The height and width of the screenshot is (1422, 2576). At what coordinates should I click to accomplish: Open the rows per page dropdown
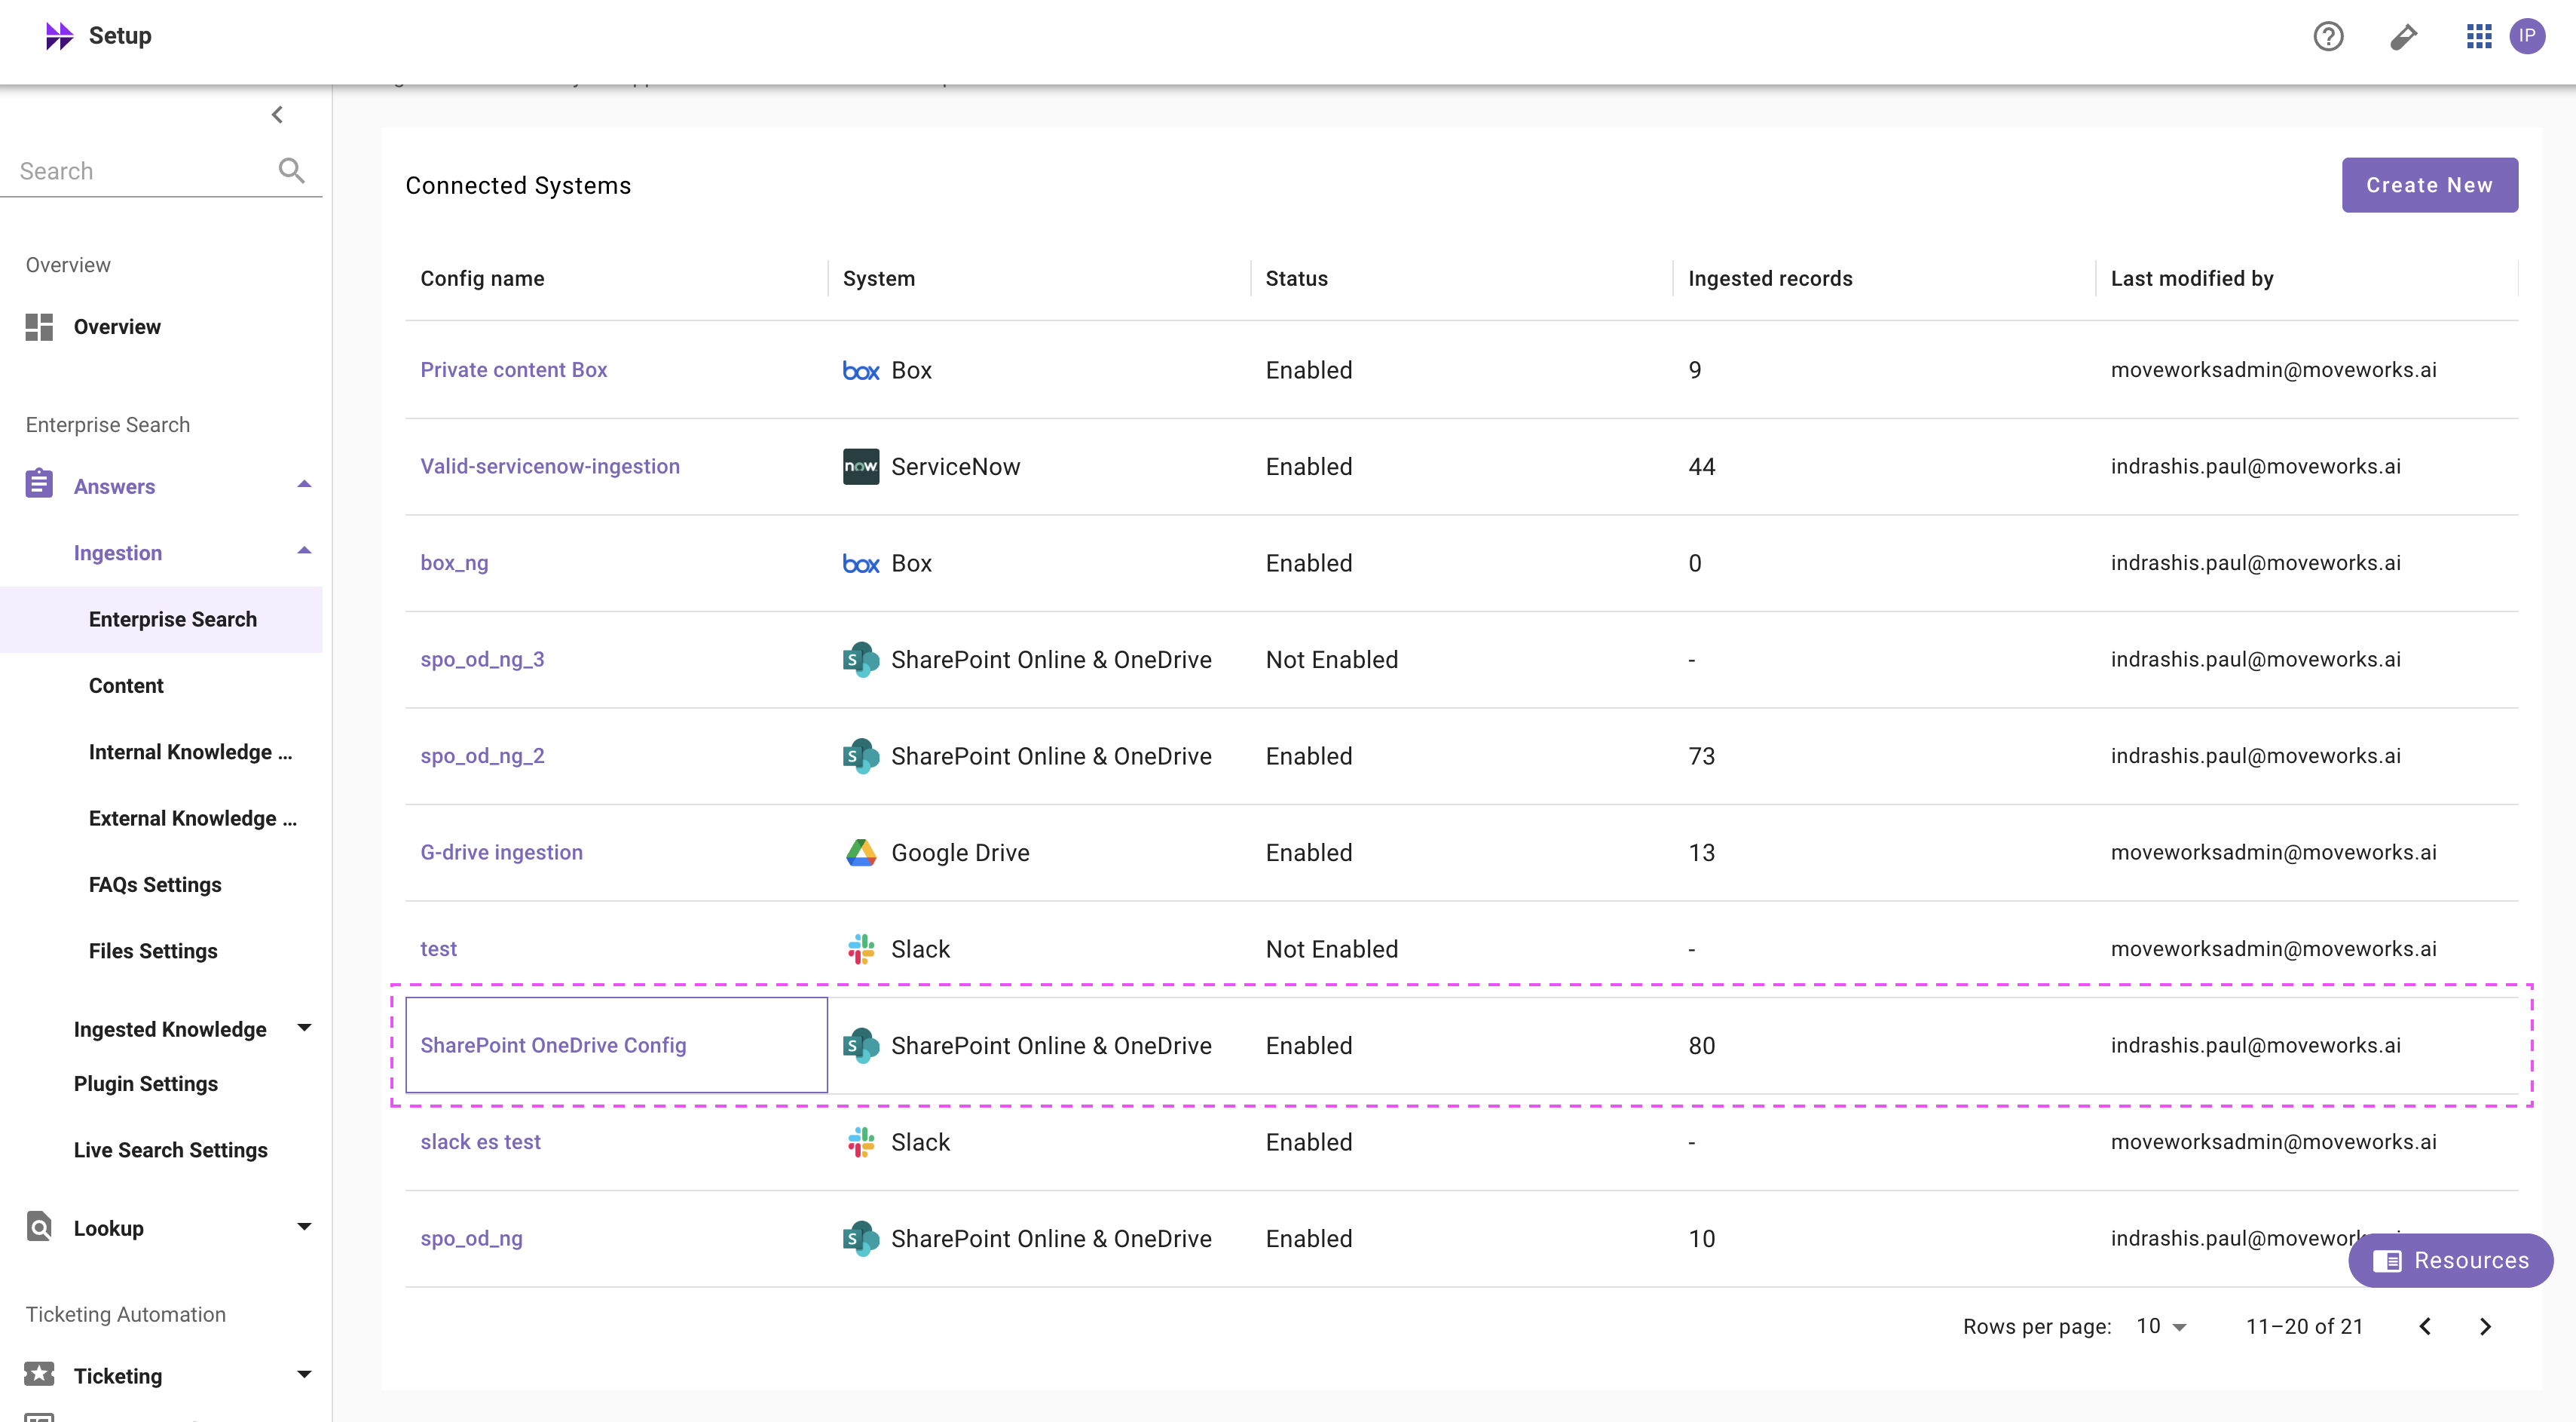(x=2160, y=1326)
